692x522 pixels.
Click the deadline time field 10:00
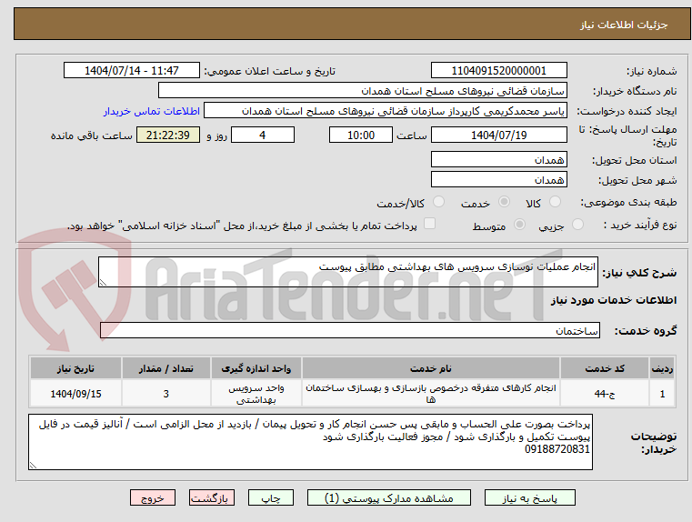click(x=361, y=135)
